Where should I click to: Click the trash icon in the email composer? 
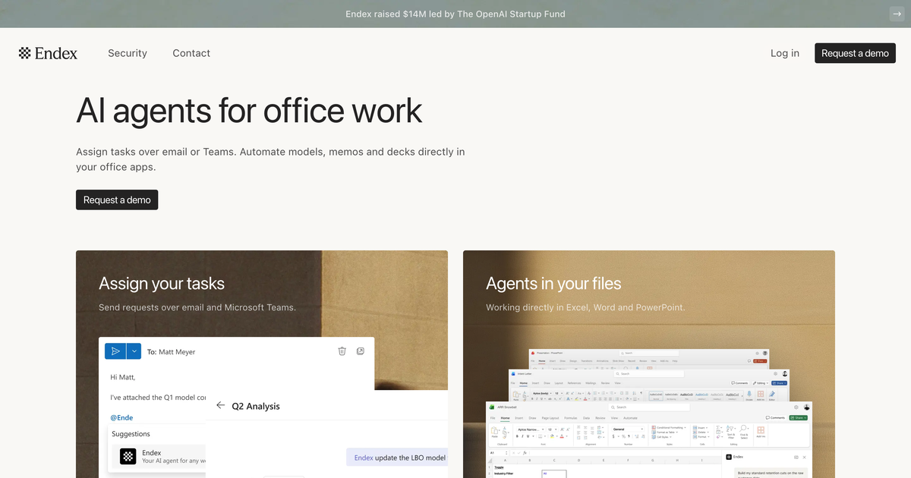(342, 351)
